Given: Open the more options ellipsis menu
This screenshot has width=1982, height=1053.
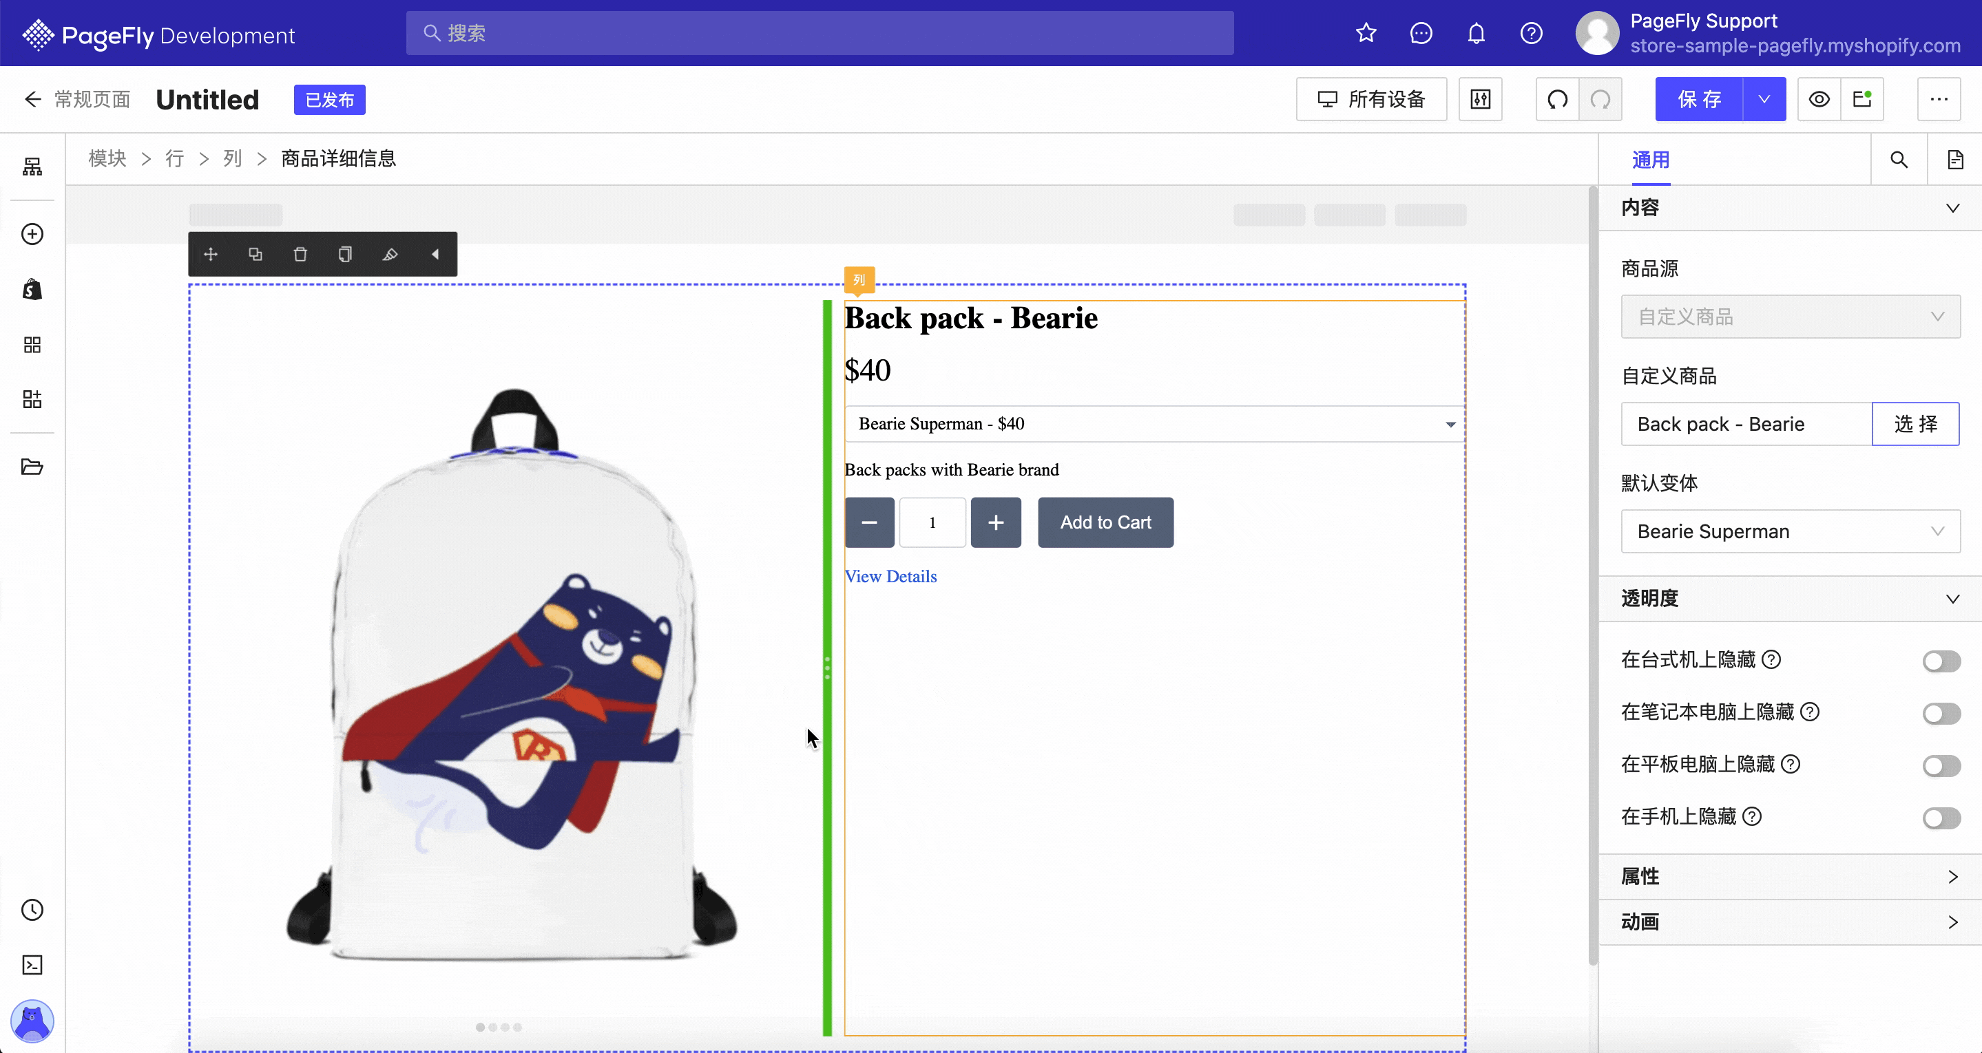Looking at the screenshot, I should tap(1939, 99).
